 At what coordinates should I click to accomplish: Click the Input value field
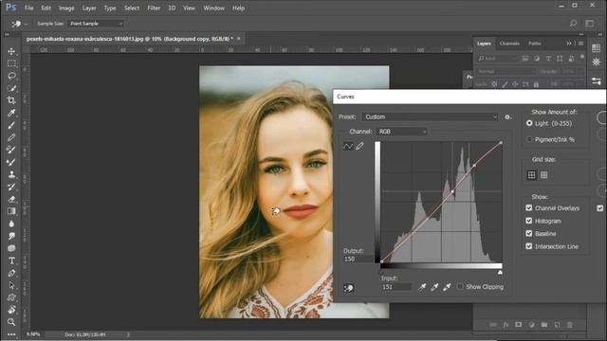click(x=395, y=286)
